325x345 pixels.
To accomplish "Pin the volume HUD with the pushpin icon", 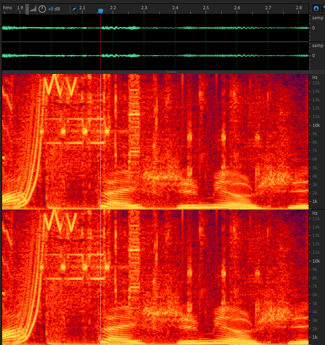I will pos(74,9).
